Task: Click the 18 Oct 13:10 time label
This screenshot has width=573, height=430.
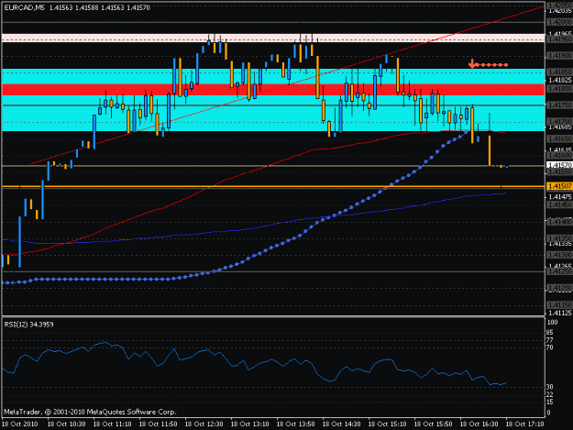Action: 250,424
